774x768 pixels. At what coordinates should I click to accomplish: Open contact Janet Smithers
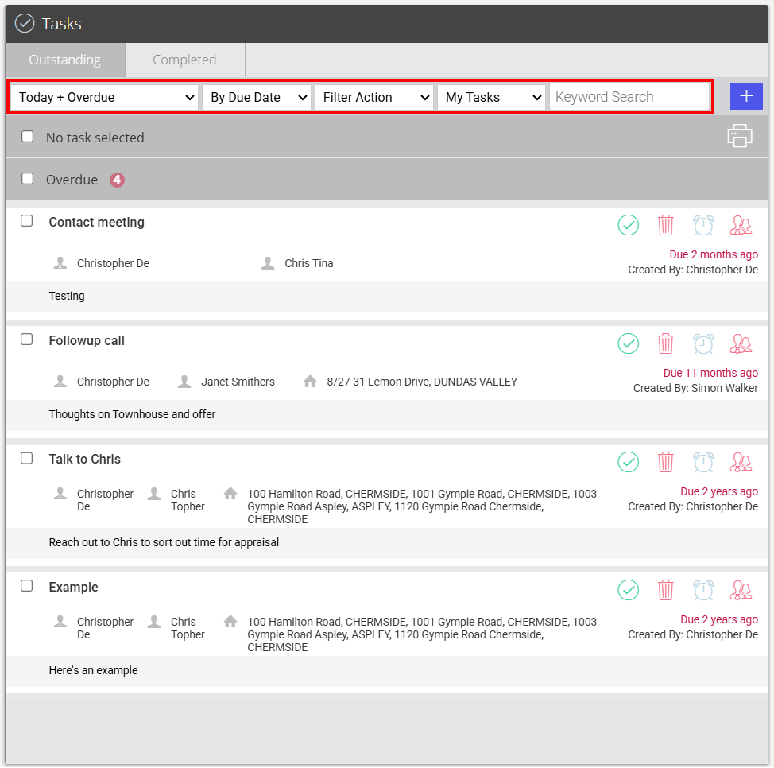coord(238,382)
